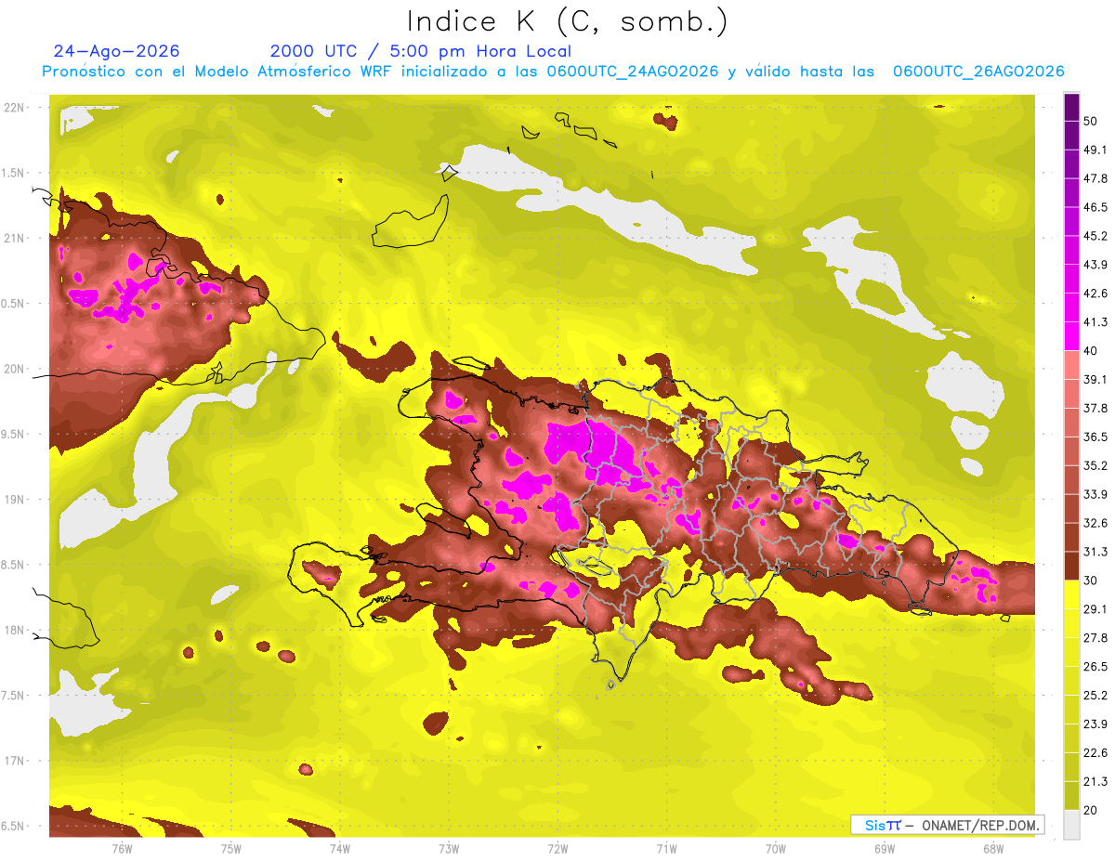Click the longitude label "72W"
This screenshot has width=1115, height=861.
(557, 848)
